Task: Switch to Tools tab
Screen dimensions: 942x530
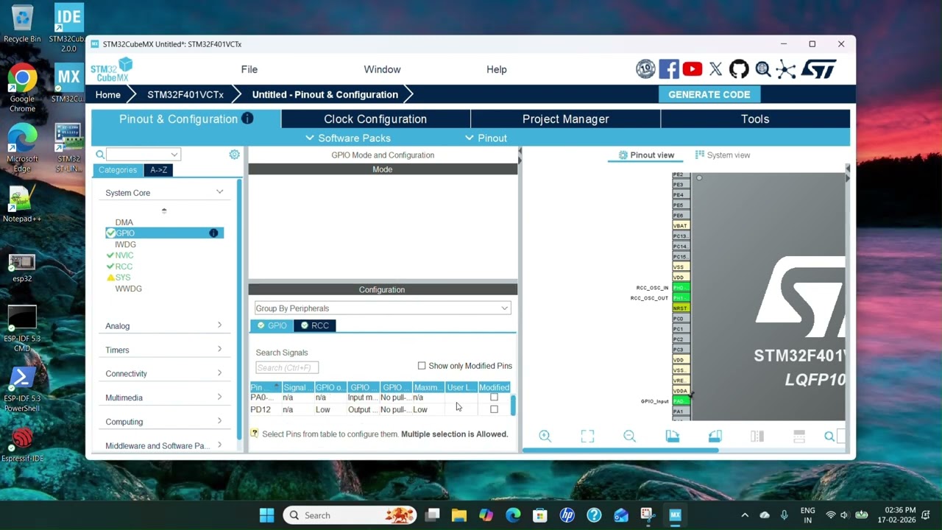Action: (x=755, y=119)
